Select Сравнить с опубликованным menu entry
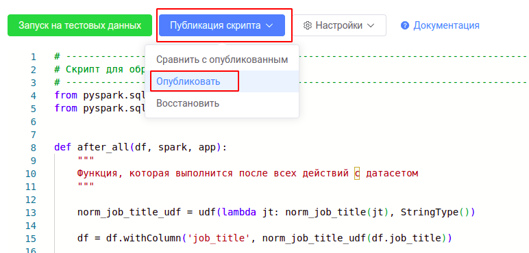 [x=222, y=60]
